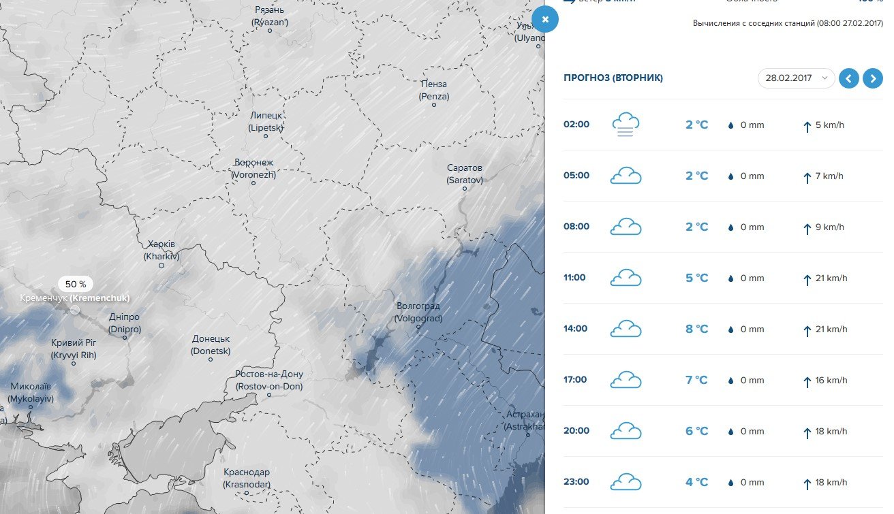Image resolution: width=894 pixels, height=514 pixels.
Task: Click the 8 °C temperature at 14:00
Action: [696, 330]
